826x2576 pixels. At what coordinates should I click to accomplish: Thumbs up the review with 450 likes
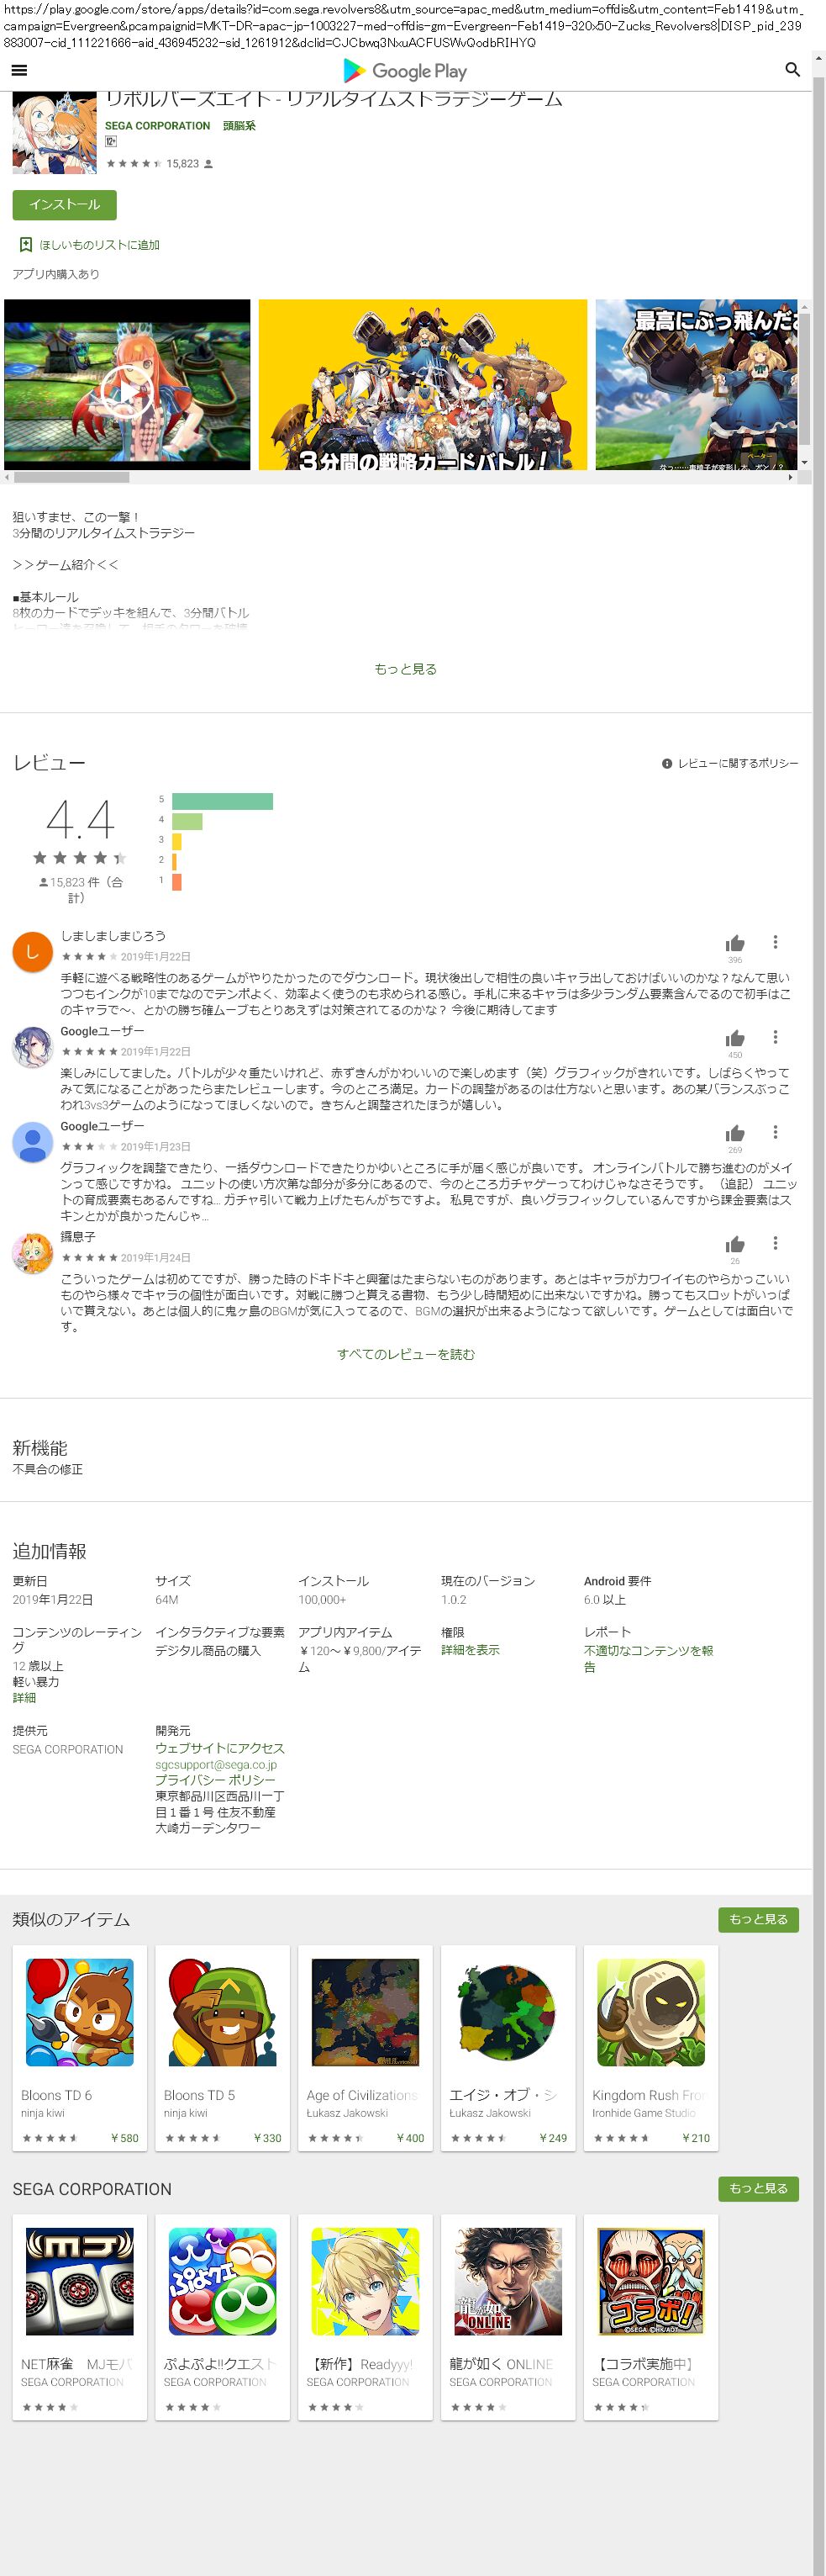pos(735,1038)
